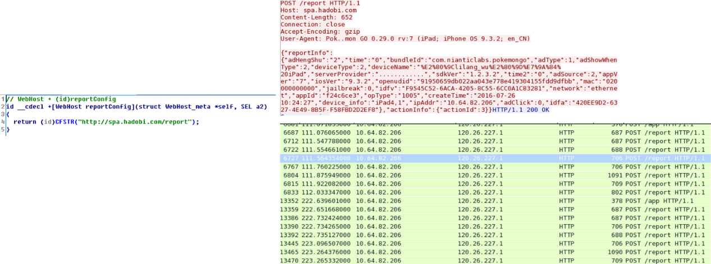Image resolution: width=711 pixels, height=264 pixels.
Task: Click packet 6767 in the packet list
Action: [494, 167]
